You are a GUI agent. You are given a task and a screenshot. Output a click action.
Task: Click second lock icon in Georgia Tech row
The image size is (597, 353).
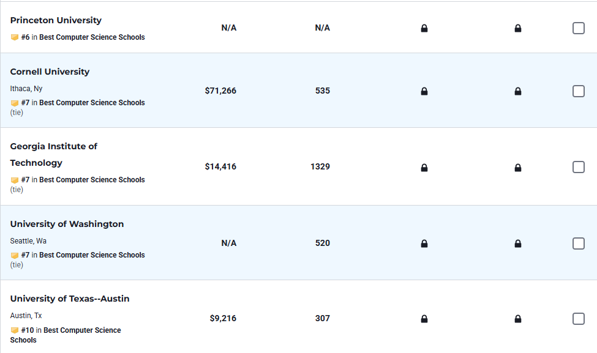(x=518, y=167)
